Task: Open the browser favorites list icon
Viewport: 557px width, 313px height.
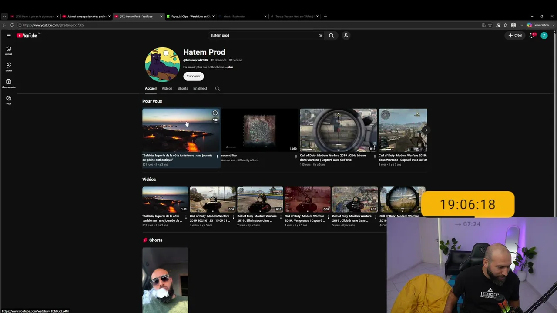Action: [x=506, y=25]
